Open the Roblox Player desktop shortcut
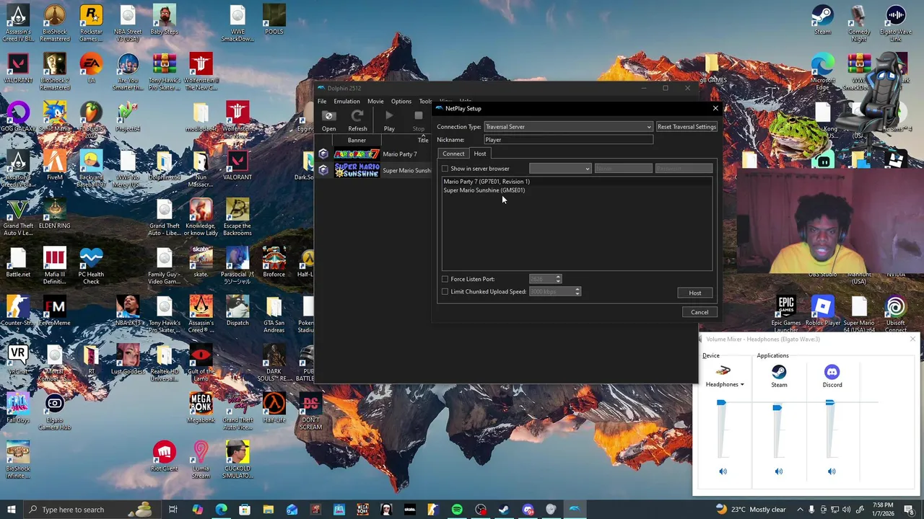 (x=822, y=311)
